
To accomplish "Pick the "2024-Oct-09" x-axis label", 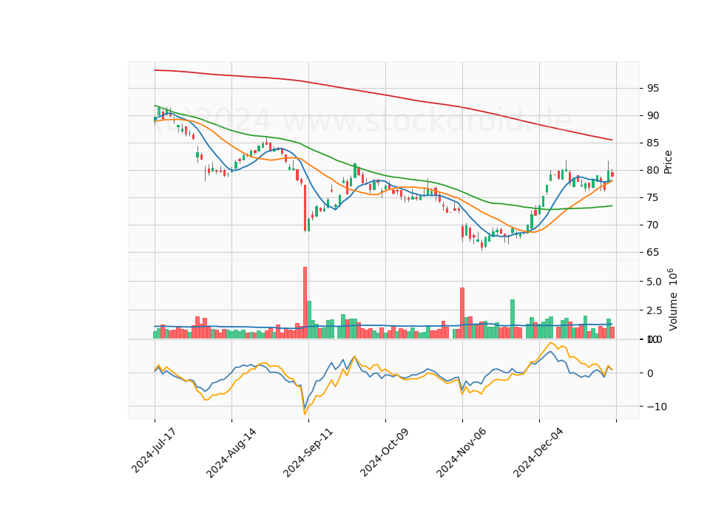I will click(x=385, y=452).
